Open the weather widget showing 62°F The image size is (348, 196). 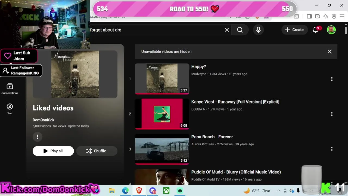(x=257, y=191)
